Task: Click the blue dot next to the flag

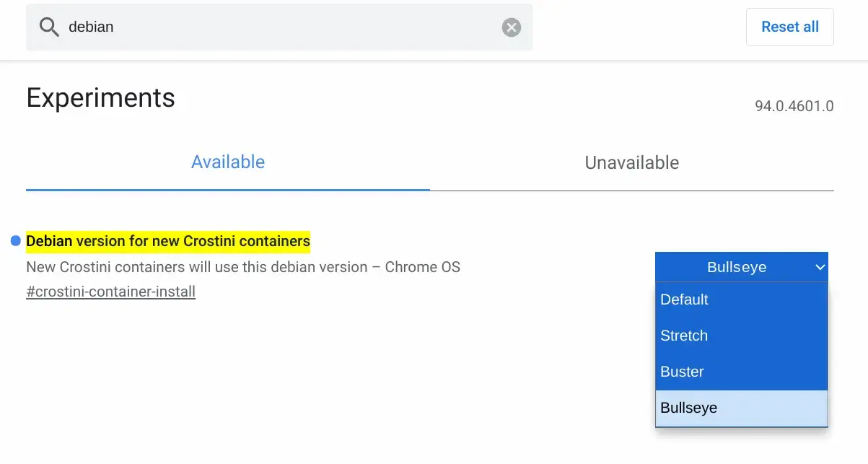Action: pos(14,240)
